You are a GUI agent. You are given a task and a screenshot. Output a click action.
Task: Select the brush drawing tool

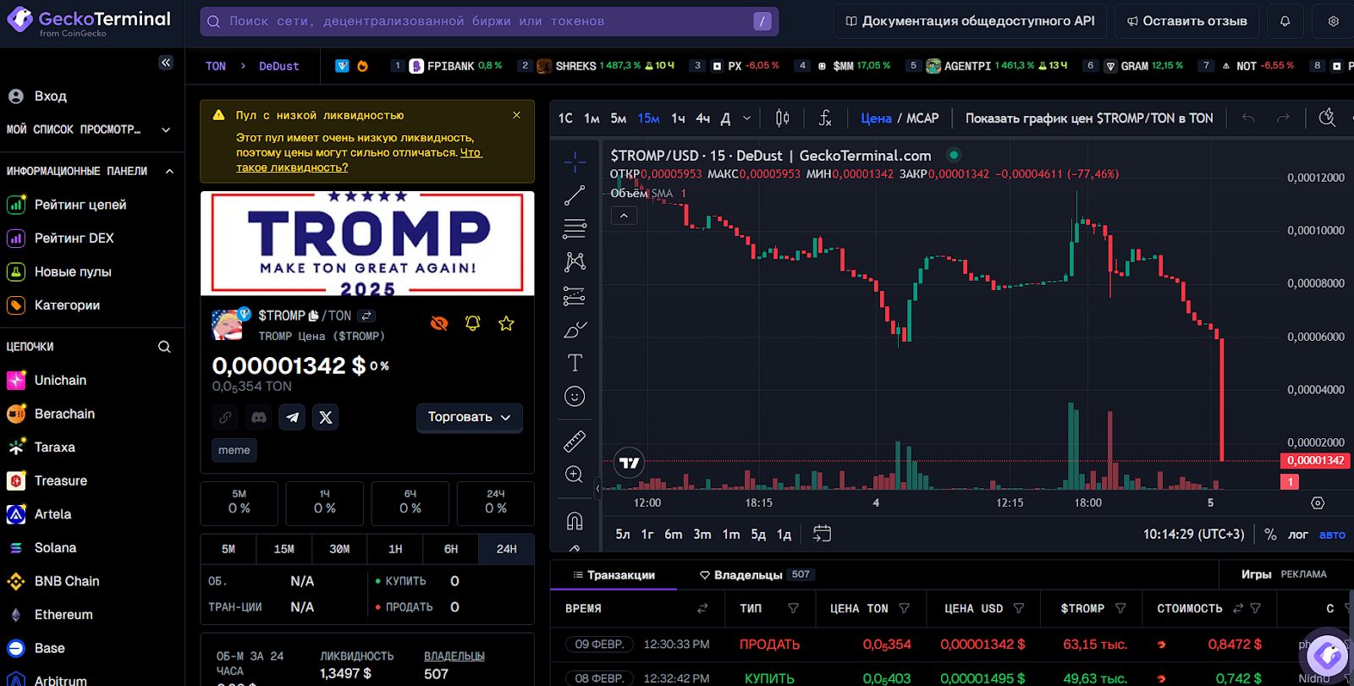[x=575, y=330]
